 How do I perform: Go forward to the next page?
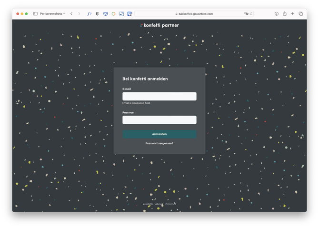(79, 14)
